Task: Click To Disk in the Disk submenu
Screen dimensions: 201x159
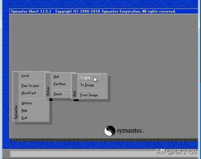Action: [x=90, y=77]
